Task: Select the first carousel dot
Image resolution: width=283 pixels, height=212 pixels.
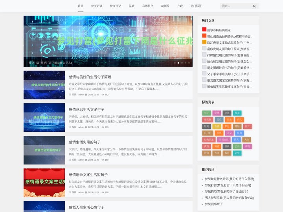Action: [175, 63]
